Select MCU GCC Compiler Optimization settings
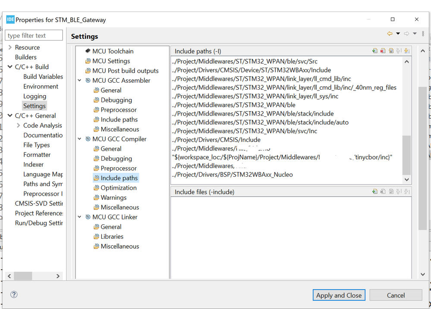Image resolution: width=431 pixels, height=309 pixels. 119,188
